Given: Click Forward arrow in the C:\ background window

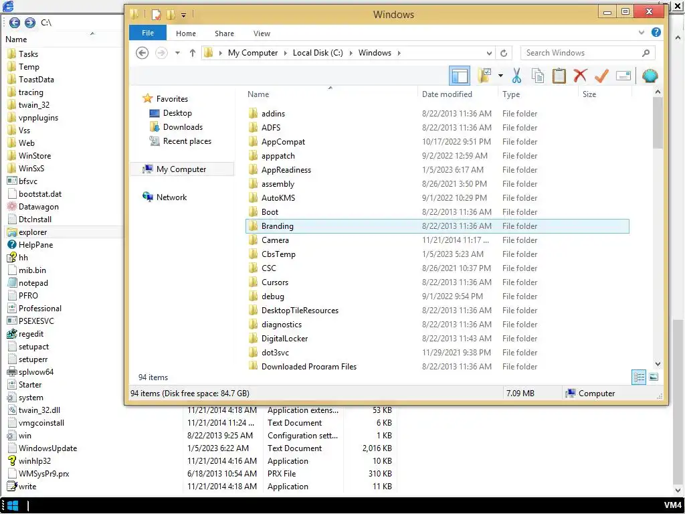Looking at the screenshot, I should coord(29,22).
